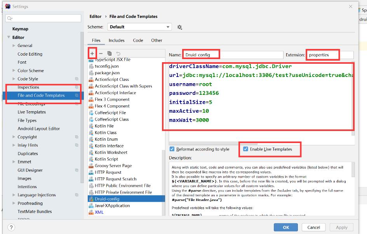This screenshot has height=234, width=367.
Task: Expand the Code Style node
Action: [14, 79]
